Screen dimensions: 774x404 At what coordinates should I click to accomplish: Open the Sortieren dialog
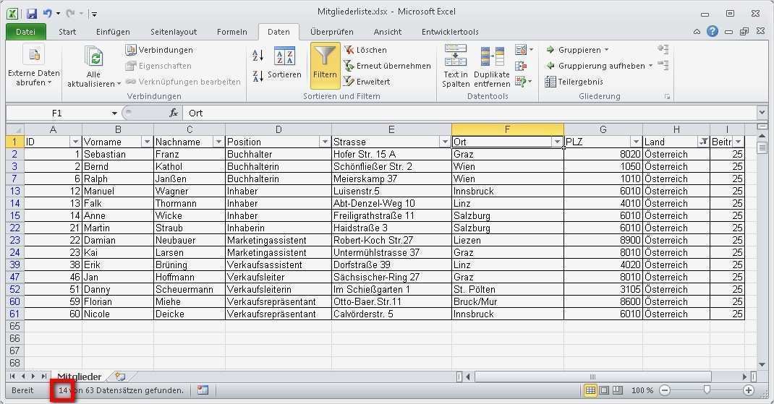(x=284, y=63)
